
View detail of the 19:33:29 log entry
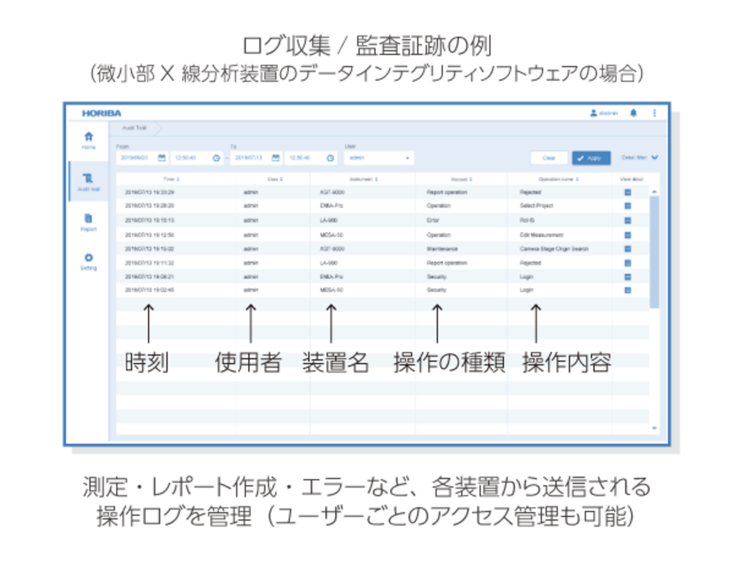point(628,193)
